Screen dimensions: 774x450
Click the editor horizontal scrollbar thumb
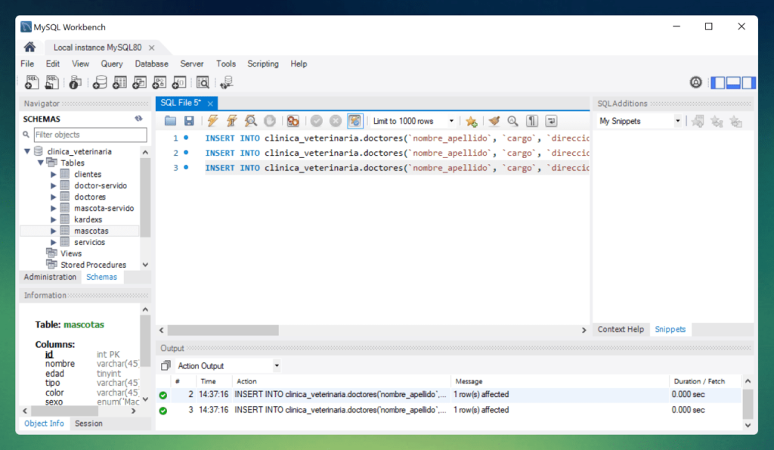(x=223, y=331)
